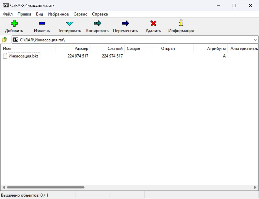
Task: Expand the address path dropdown arrow
Action: (x=255, y=40)
